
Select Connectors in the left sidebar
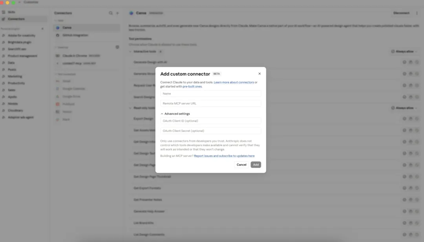(16, 19)
